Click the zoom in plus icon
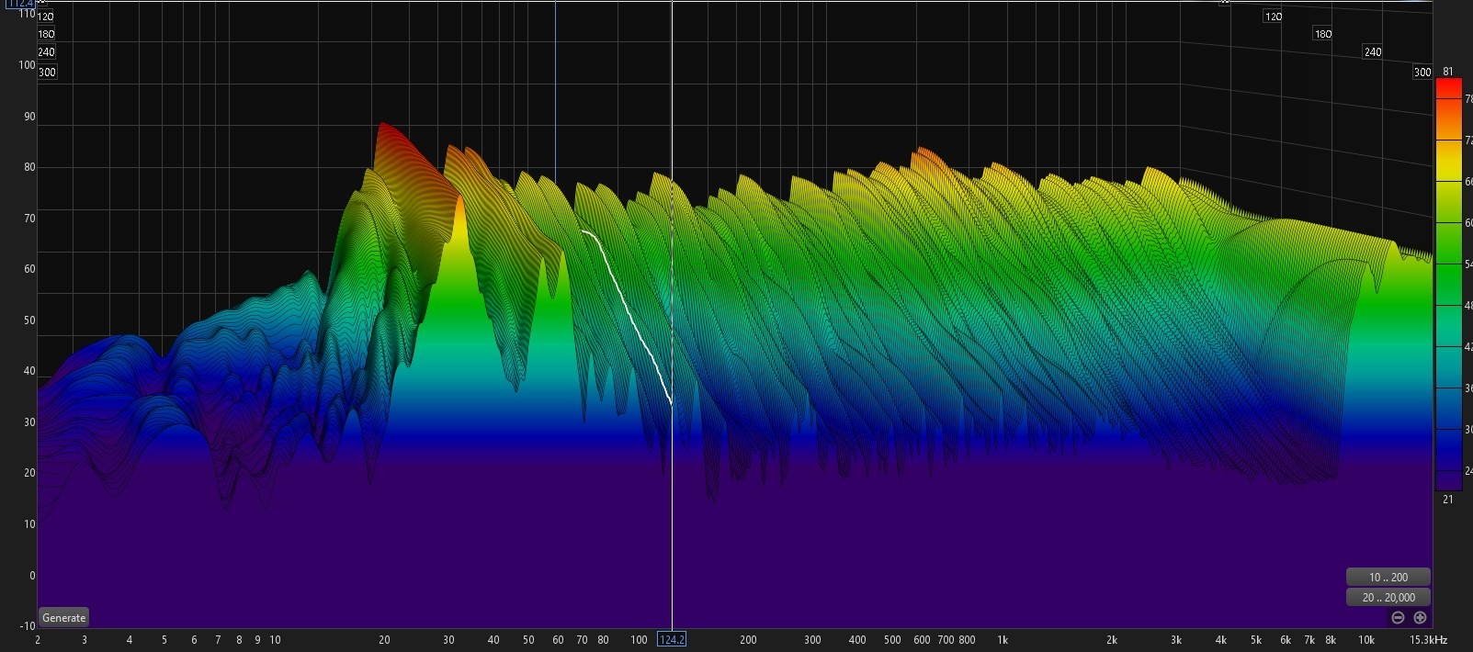Viewport: 1473px width, 652px height. [1420, 617]
